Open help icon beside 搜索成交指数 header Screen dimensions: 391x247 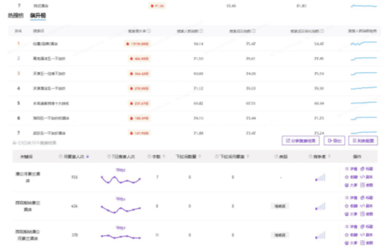pos(254,31)
